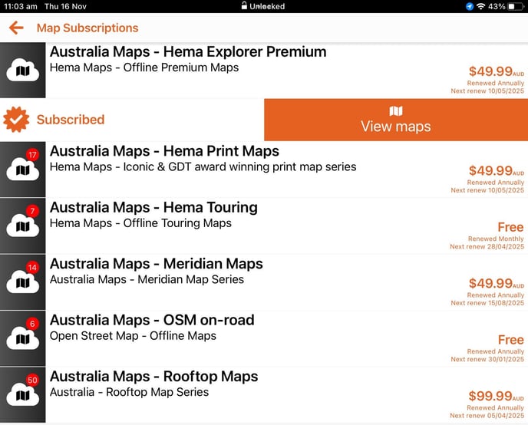The image size is (528, 425).
Task: Select Australia Maps - Rooftop Maps title
Action: 154,376
